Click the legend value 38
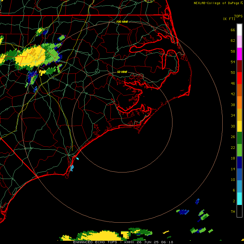 click(233, 105)
